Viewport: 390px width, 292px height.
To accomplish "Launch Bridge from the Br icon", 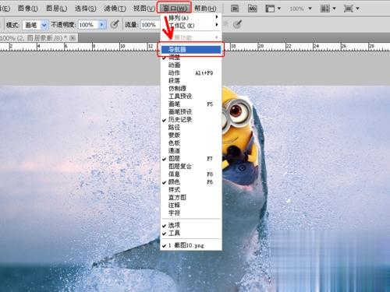I will tap(235, 9).
